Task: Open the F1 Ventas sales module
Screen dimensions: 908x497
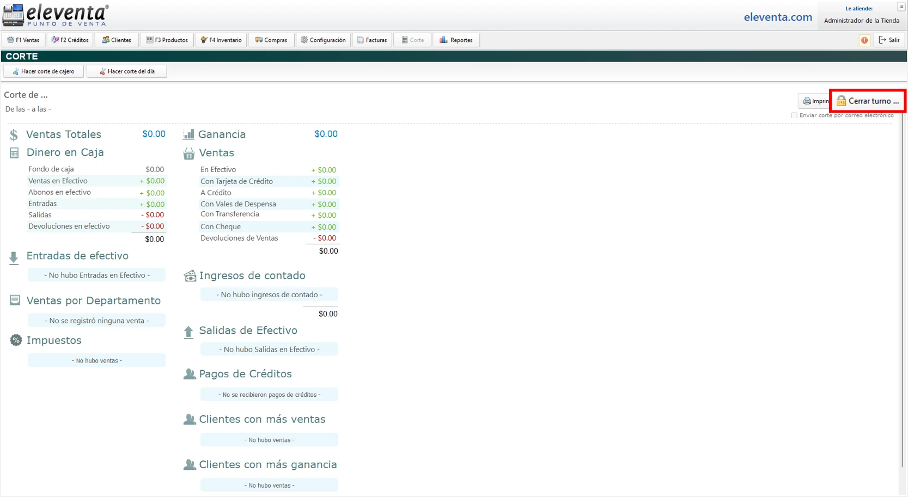Action: [x=23, y=40]
